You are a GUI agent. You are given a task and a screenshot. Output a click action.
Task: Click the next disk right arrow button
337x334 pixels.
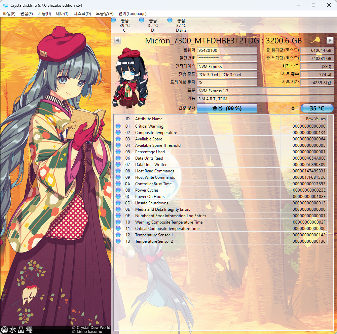[330, 40]
